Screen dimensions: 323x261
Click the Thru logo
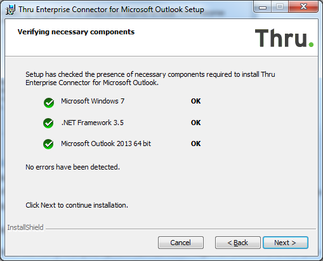click(284, 37)
